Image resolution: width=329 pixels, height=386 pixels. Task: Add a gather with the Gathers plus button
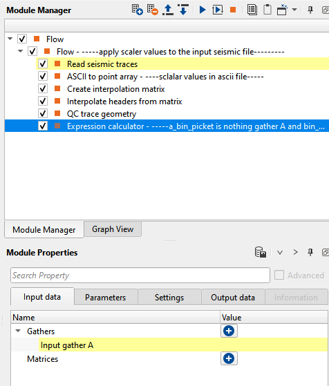[229, 331]
